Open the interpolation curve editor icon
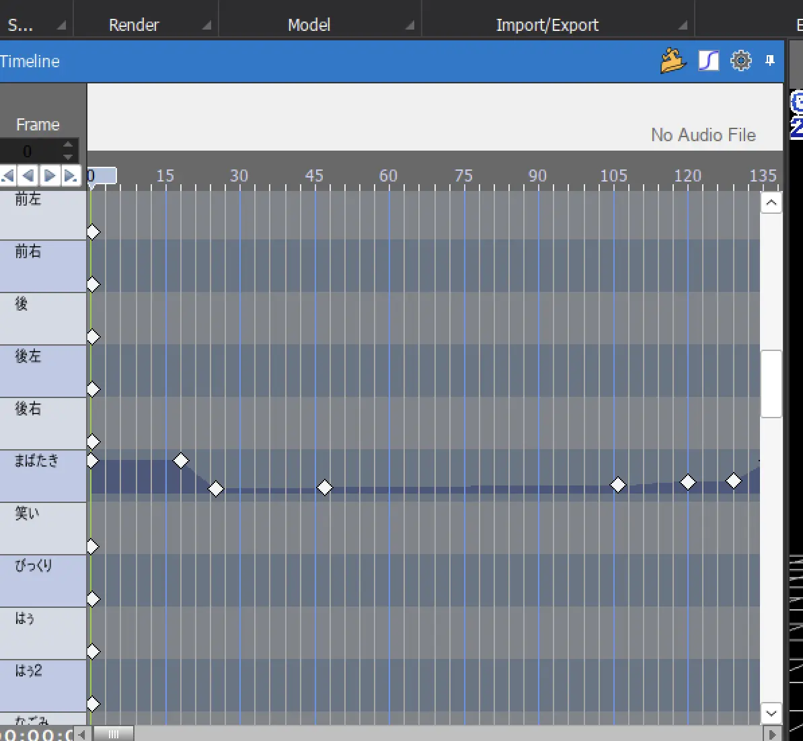The width and height of the screenshot is (803, 741). [709, 61]
